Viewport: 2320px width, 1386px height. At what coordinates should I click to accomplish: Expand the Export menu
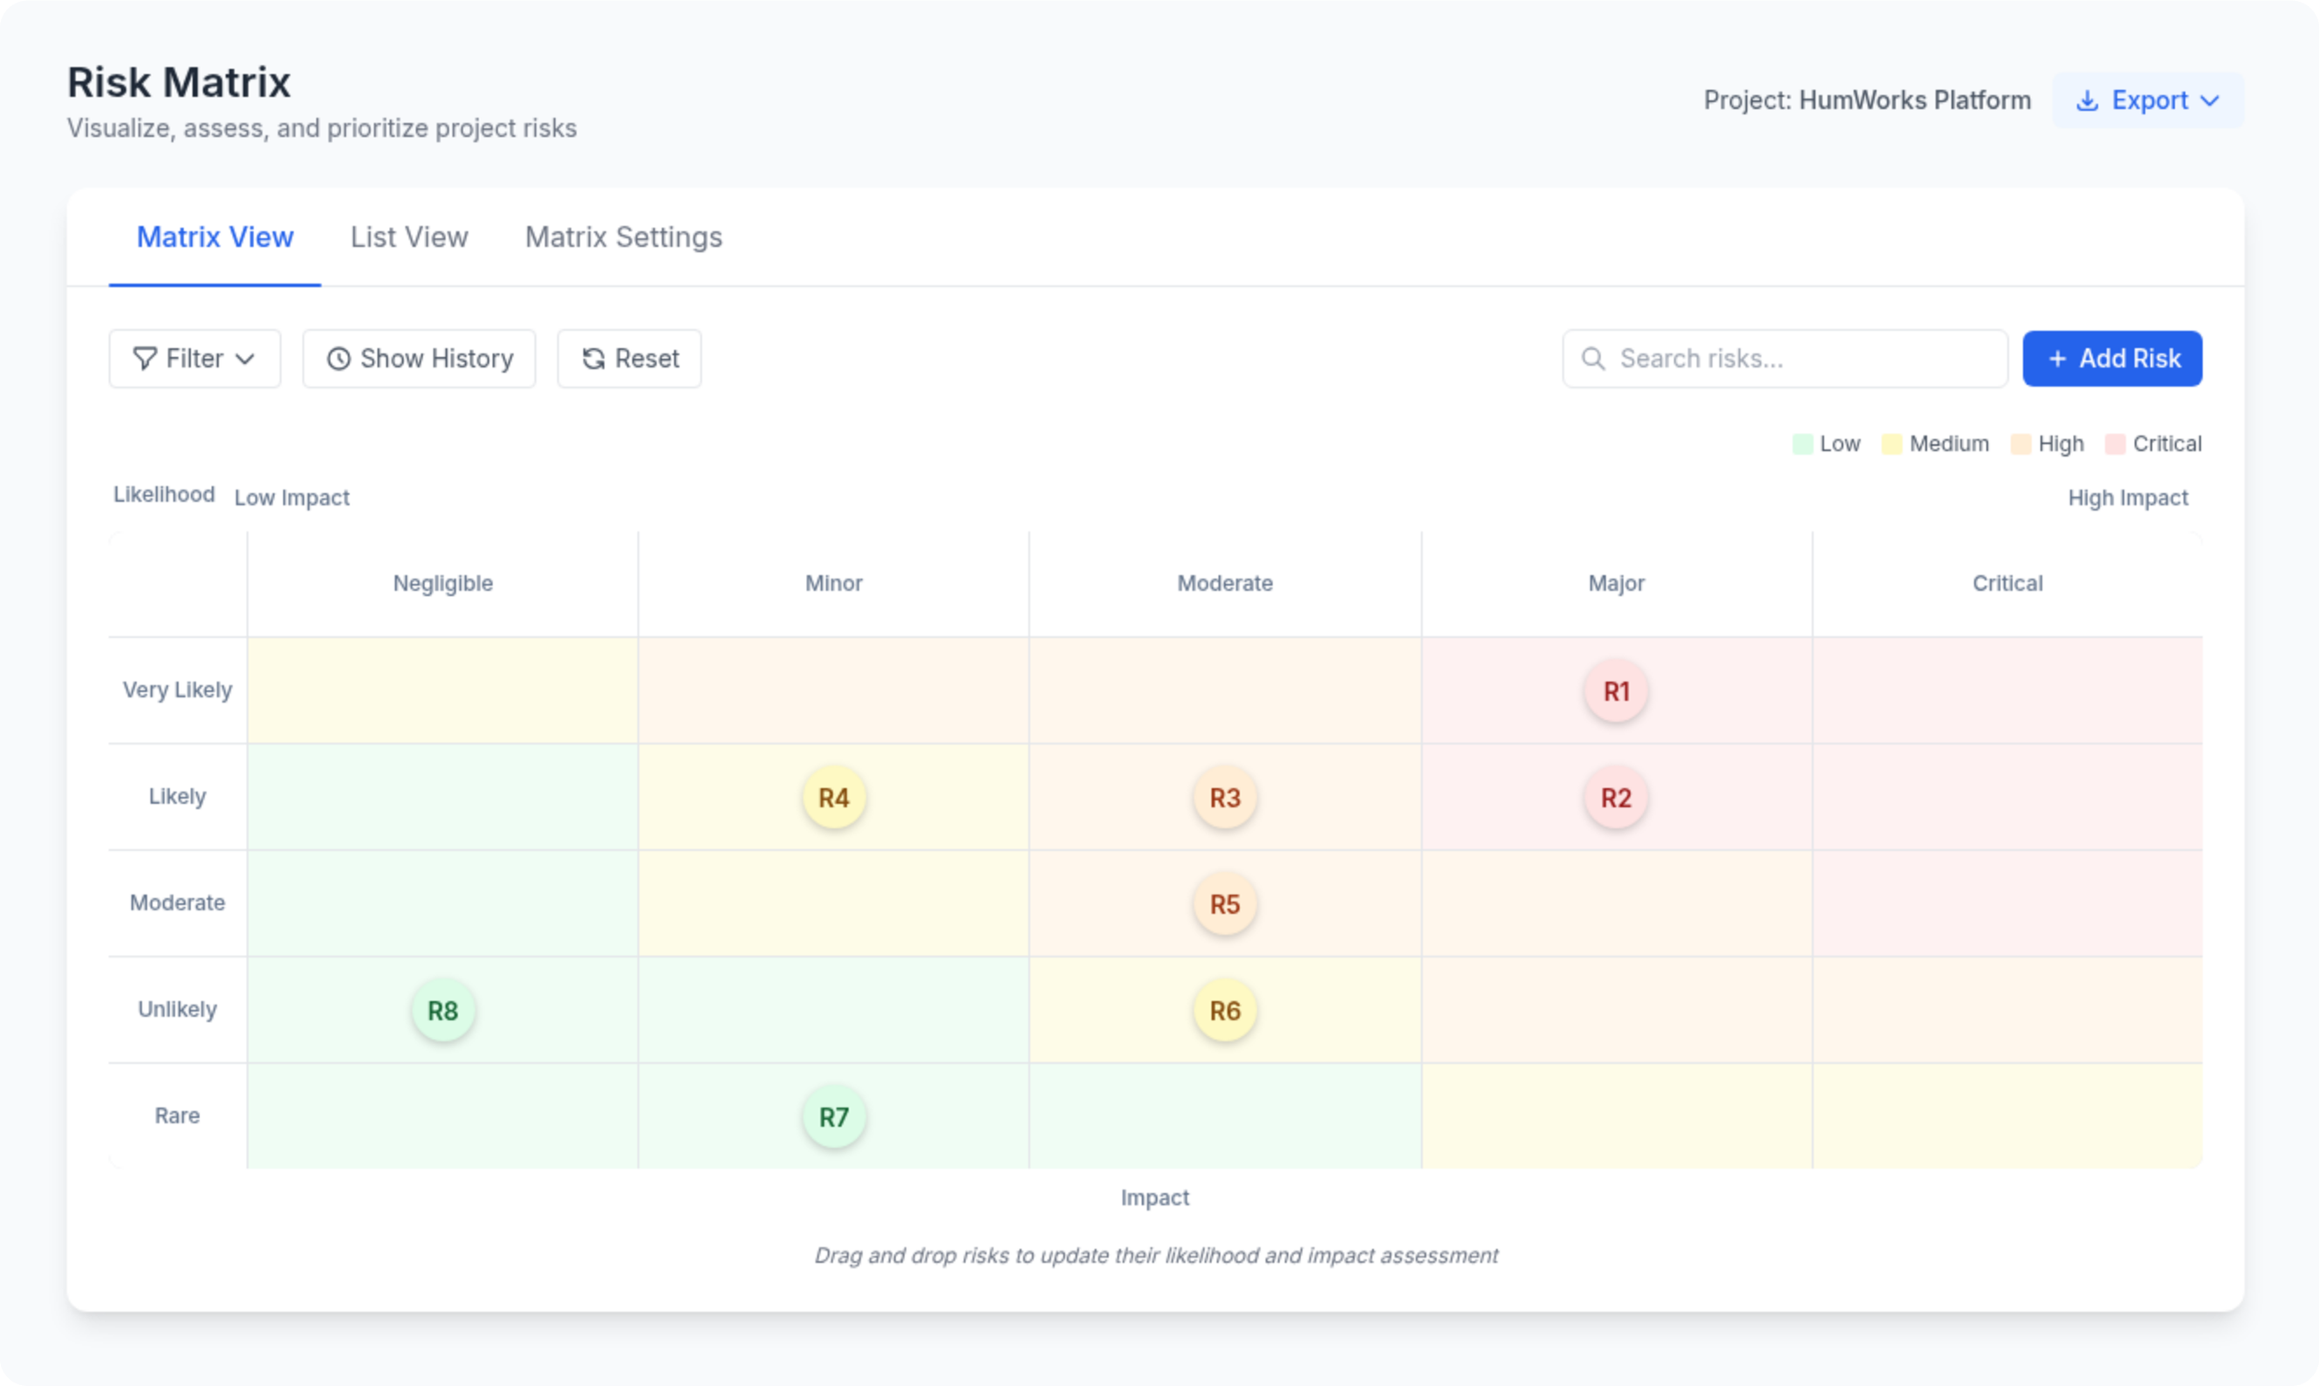[x=2146, y=101]
